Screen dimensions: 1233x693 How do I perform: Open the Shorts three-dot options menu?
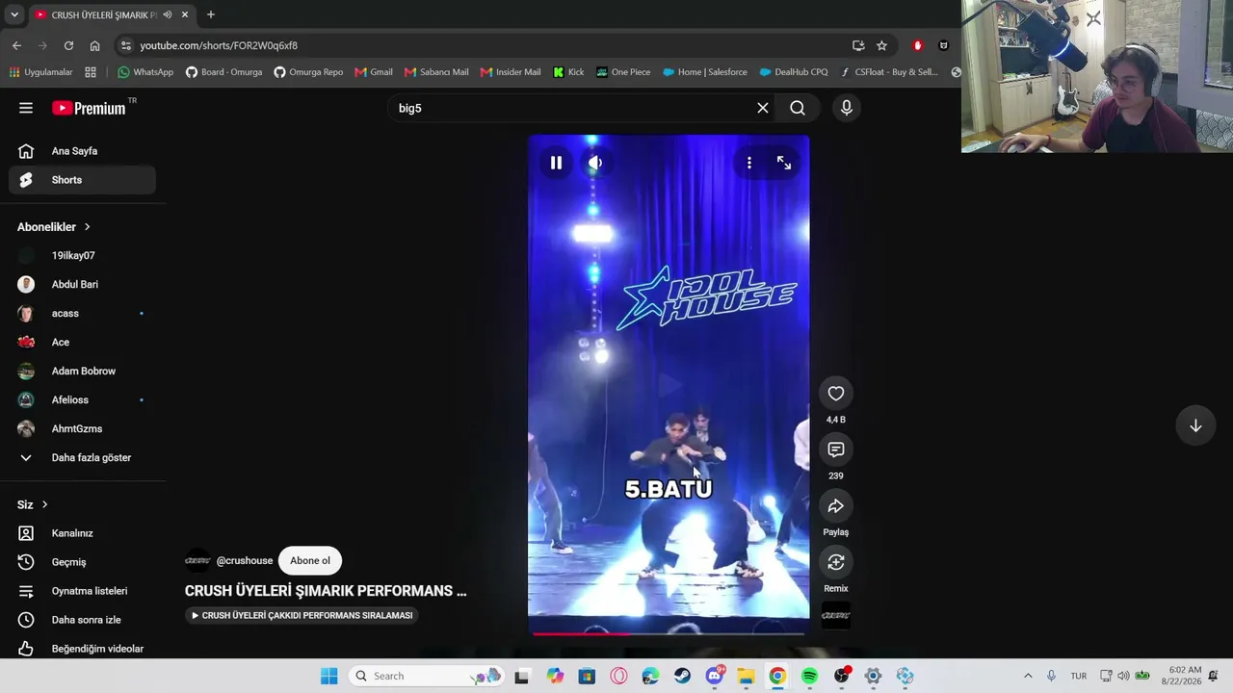tap(748, 164)
